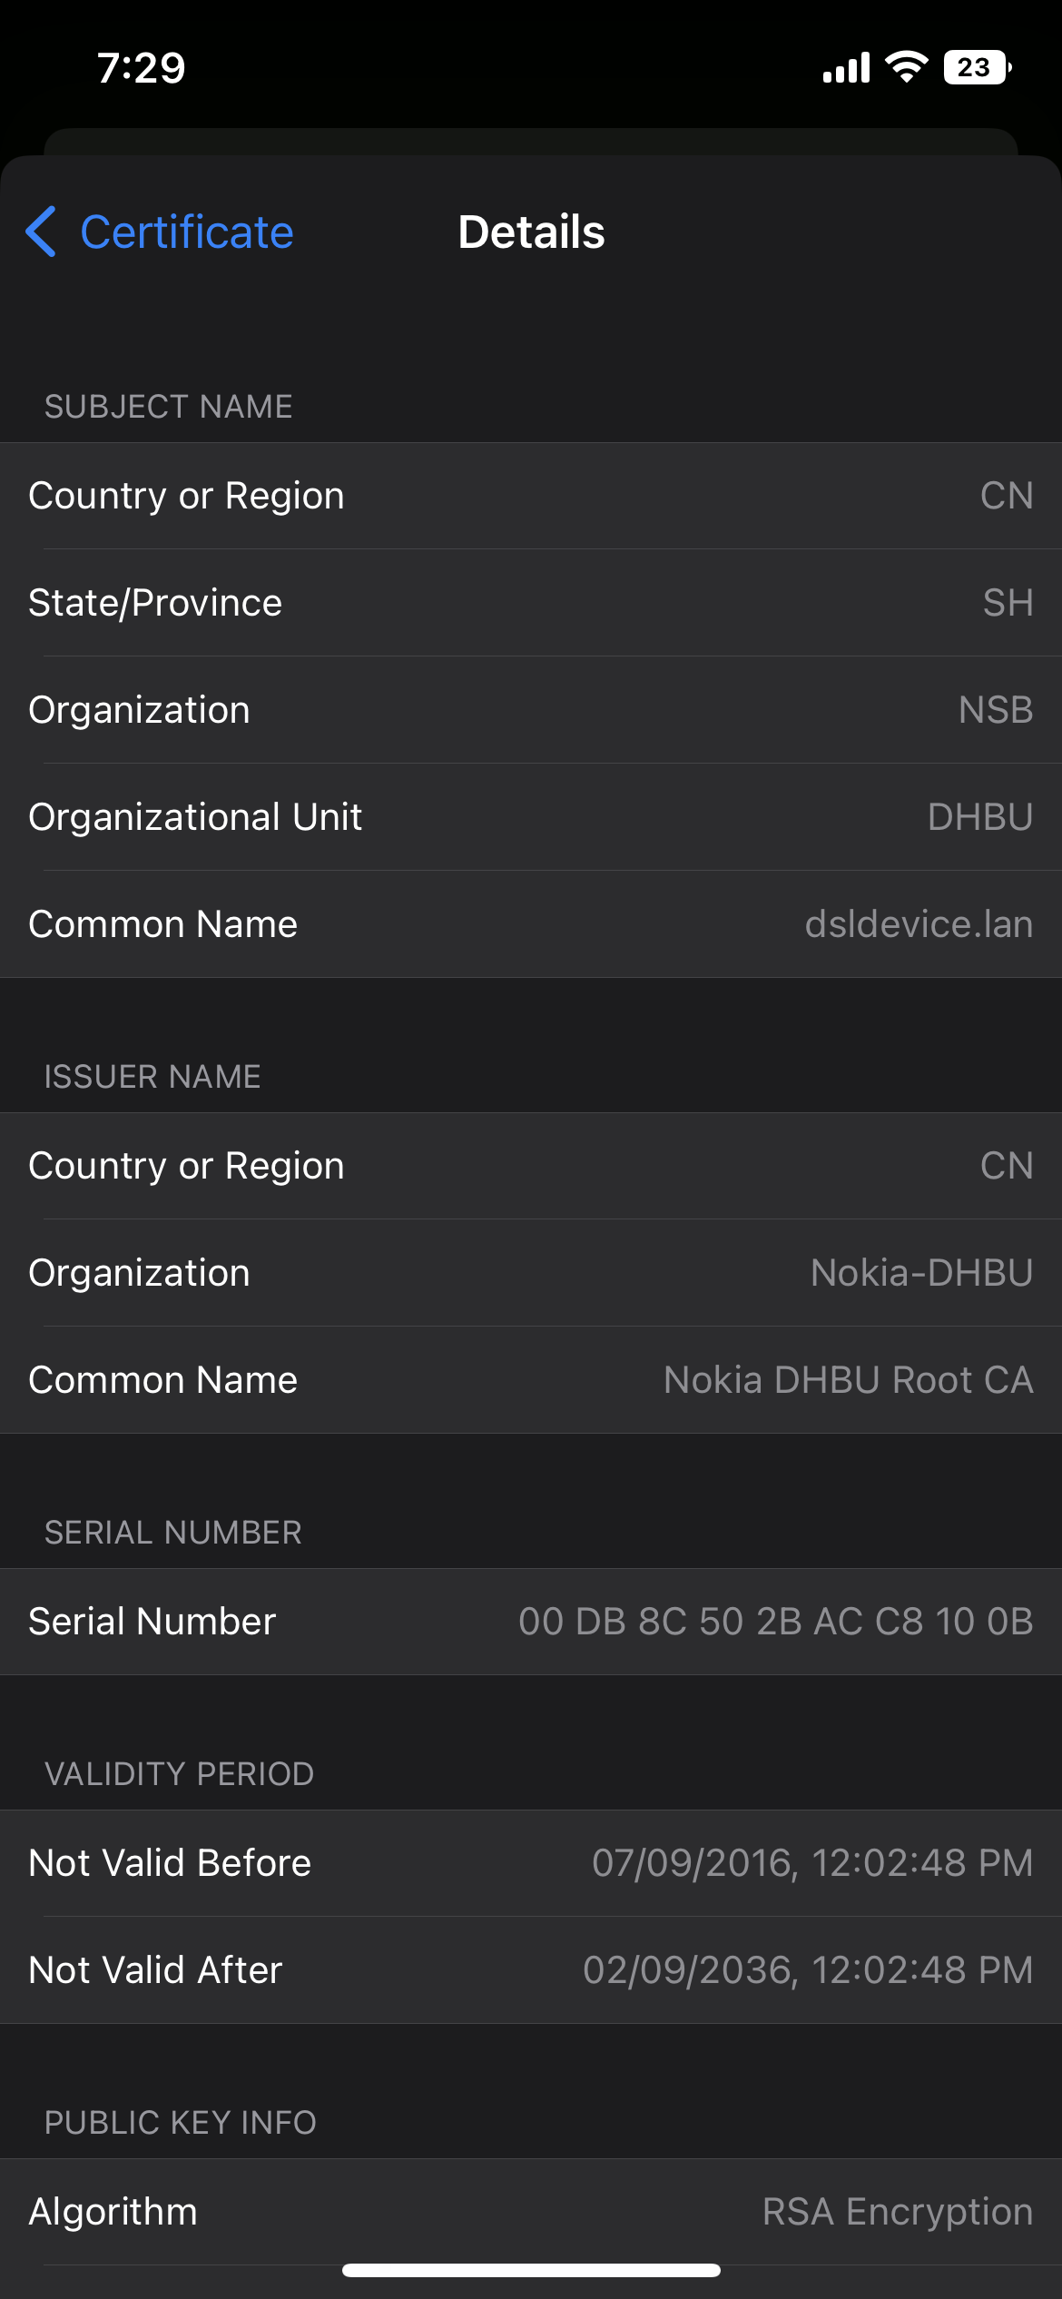Tap the cellular signal bars icon
Image resolution: width=1062 pixels, height=2299 pixels.
coord(846,67)
